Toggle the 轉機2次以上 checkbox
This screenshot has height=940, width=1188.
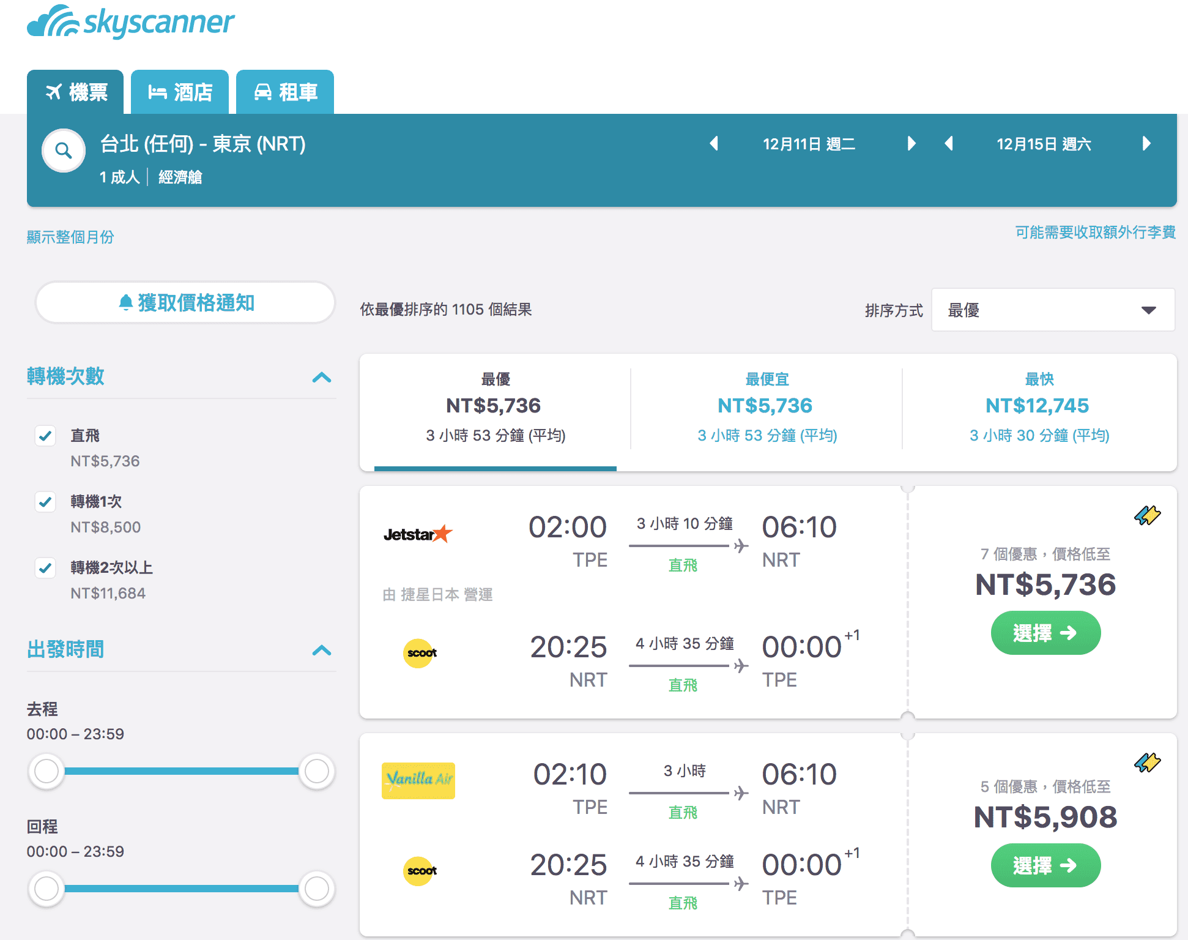45,568
